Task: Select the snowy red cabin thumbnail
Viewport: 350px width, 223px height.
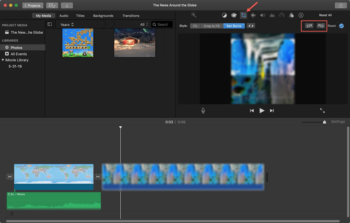Action: click(135, 42)
